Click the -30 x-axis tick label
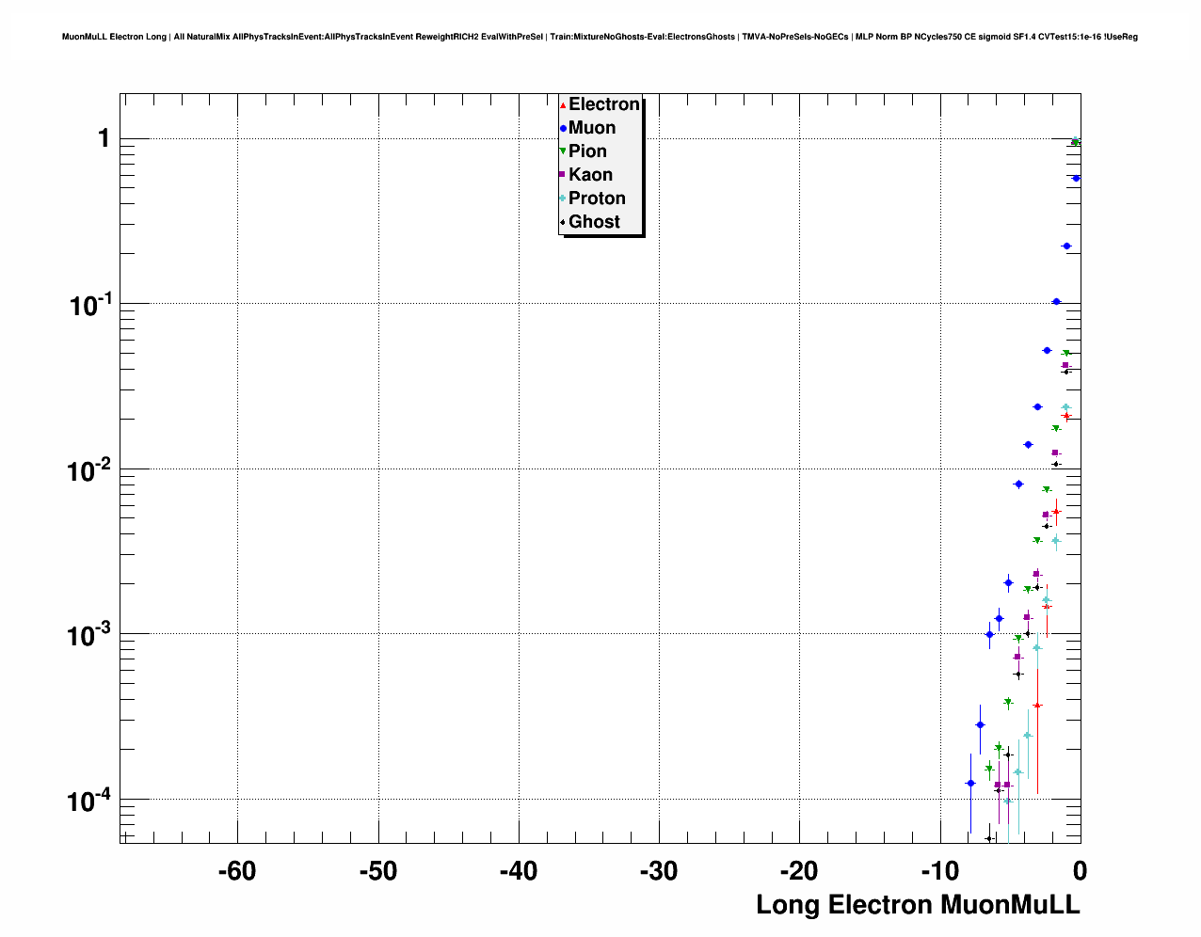This screenshot has height=937, width=1201. [658, 871]
